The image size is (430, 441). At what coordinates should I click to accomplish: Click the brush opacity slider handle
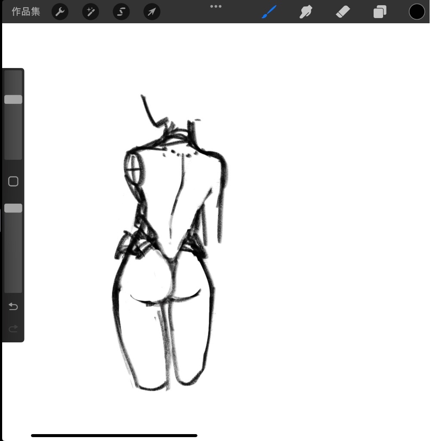[x=13, y=208]
